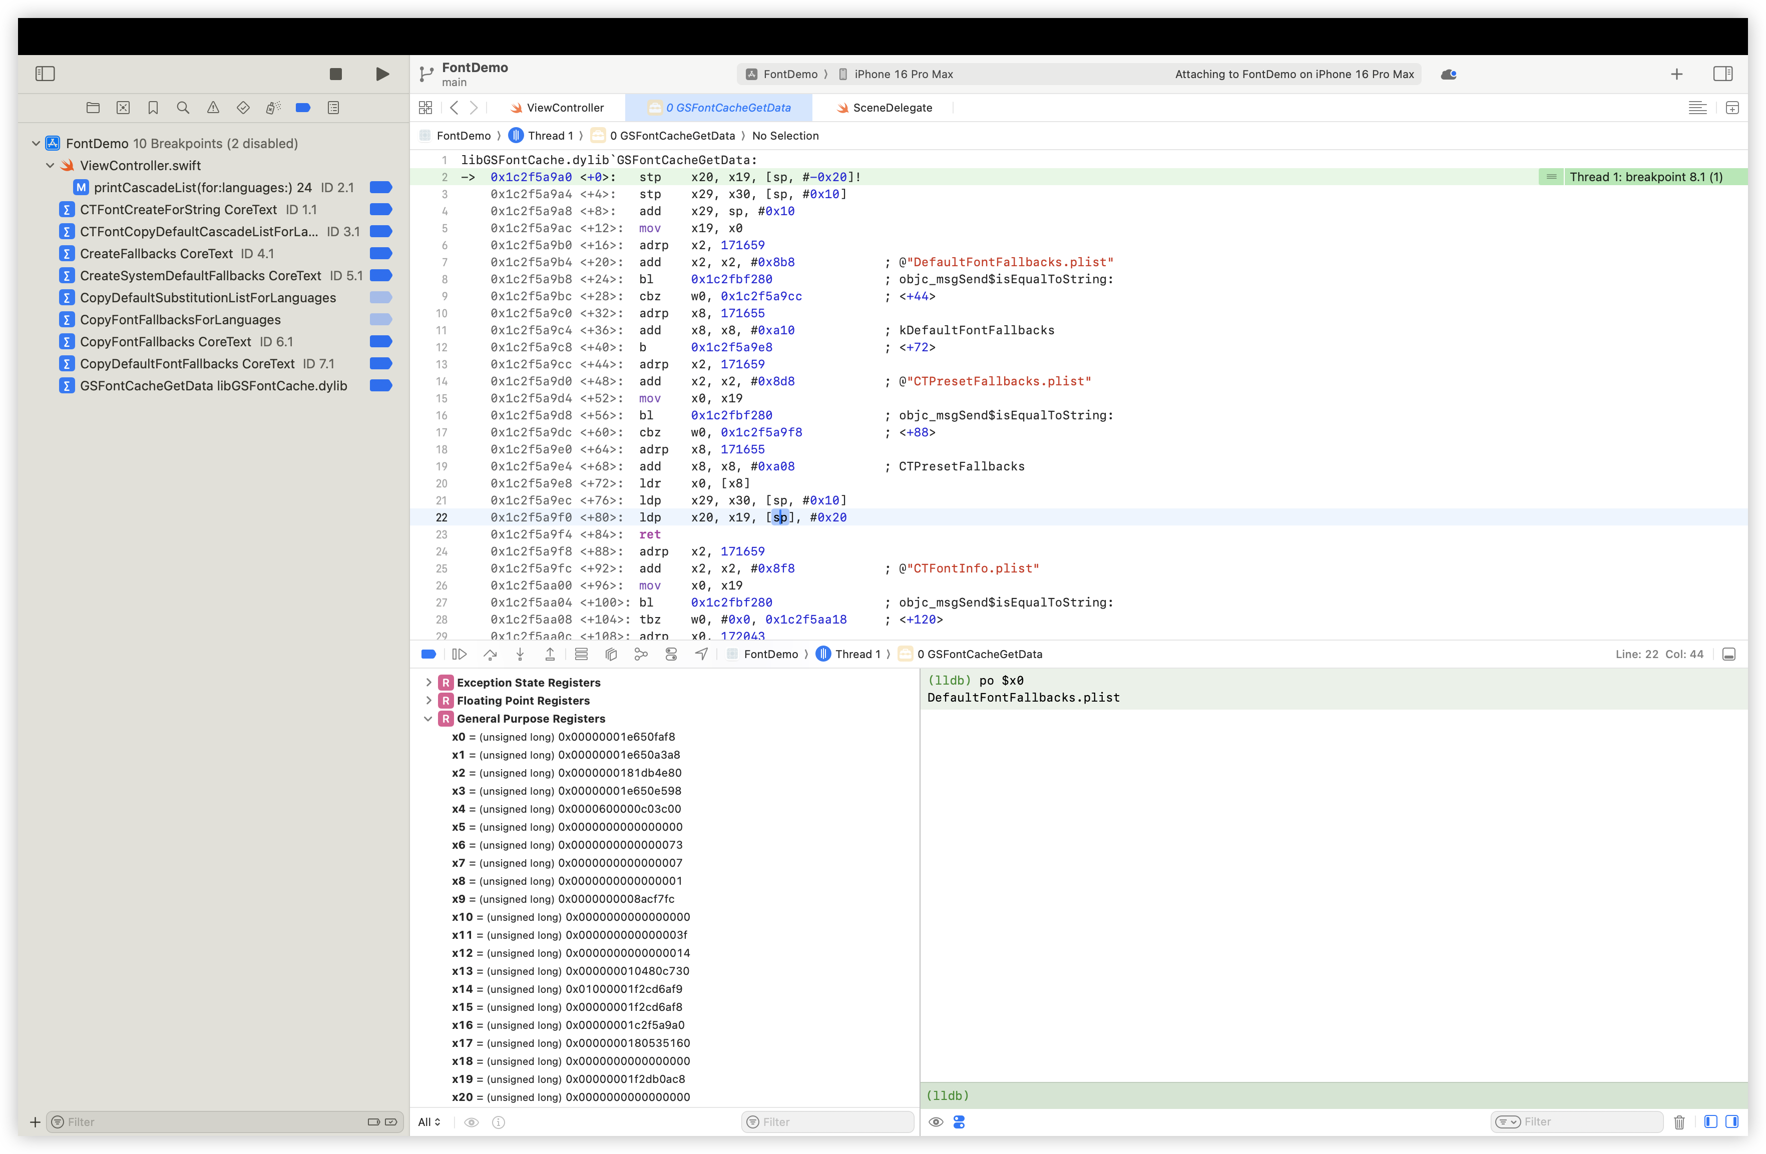
Task: Toggle GSFontCacheGetData libGSFontCache.dylib breakpoint
Action: [380, 386]
